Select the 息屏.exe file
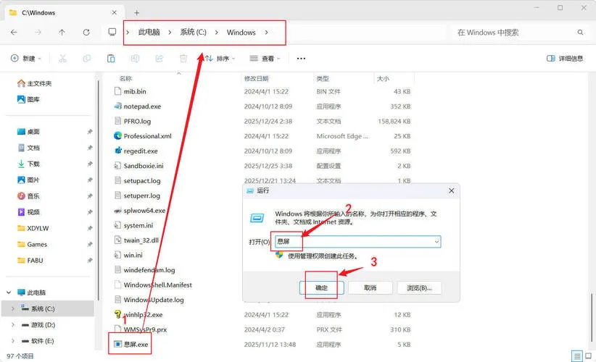This screenshot has height=362, width=596. tap(136, 345)
